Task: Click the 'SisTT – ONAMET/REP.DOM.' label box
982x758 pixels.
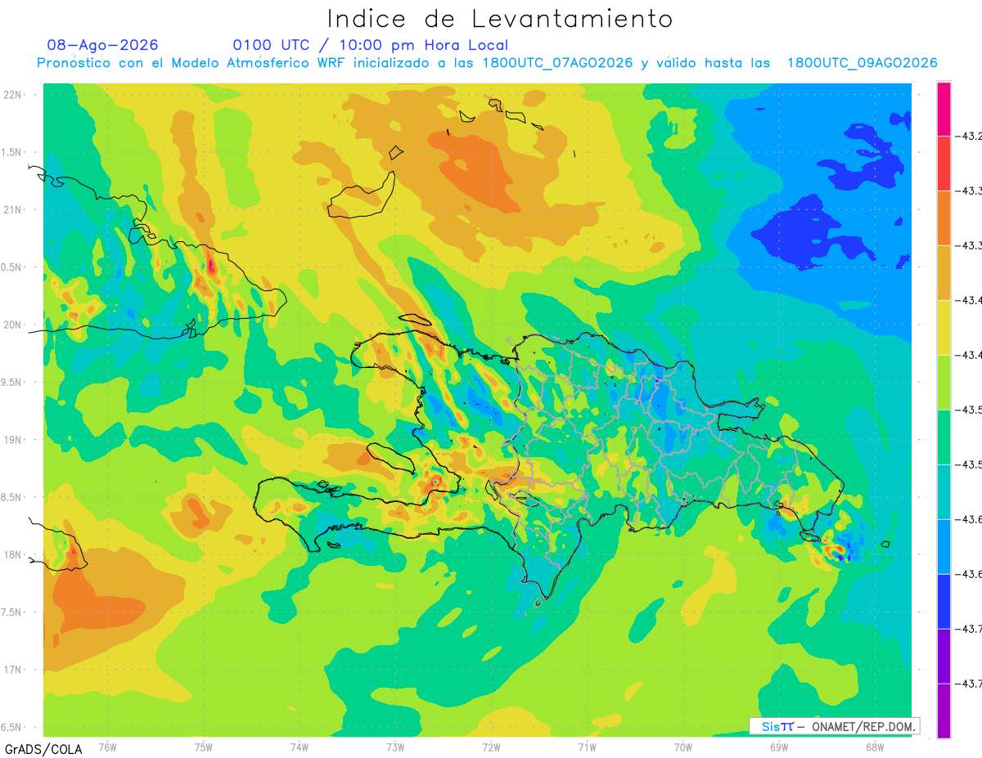Action: pos(834,726)
